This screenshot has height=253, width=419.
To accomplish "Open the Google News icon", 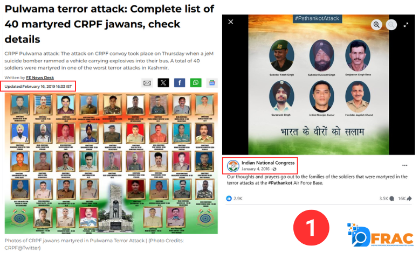I will (212, 83).
